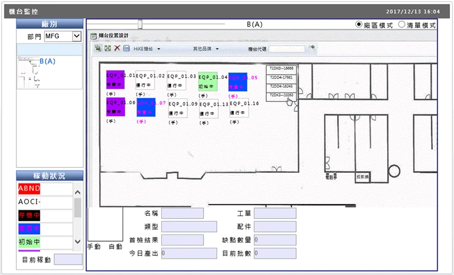Select 廠區模式 radio button
This screenshot has height=275, width=454.
pos(359,25)
